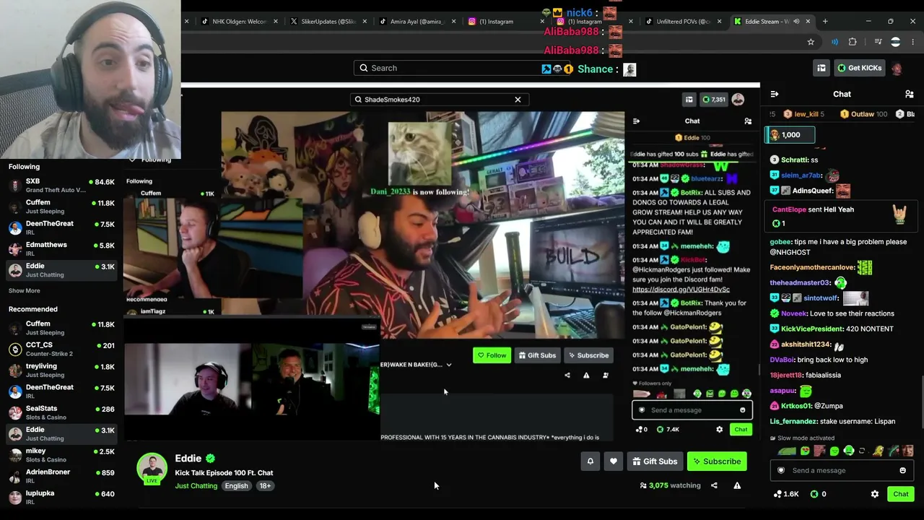The image size is (924, 520).
Task: Click username gobee in chat
Action: (x=780, y=242)
